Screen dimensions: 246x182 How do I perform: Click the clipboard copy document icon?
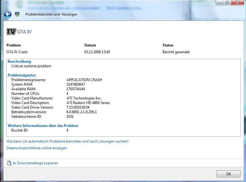[9, 163]
